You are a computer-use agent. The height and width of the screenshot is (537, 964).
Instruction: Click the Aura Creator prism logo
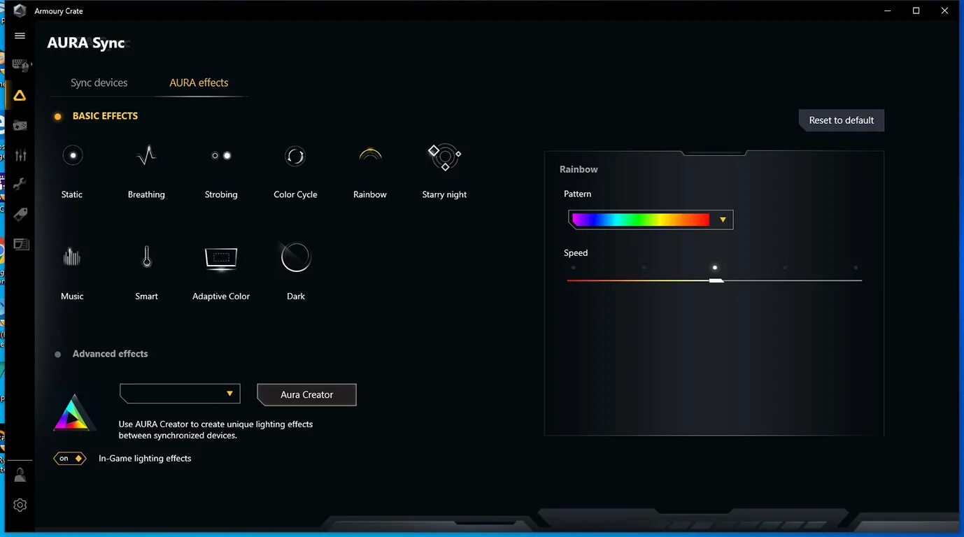point(74,413)
